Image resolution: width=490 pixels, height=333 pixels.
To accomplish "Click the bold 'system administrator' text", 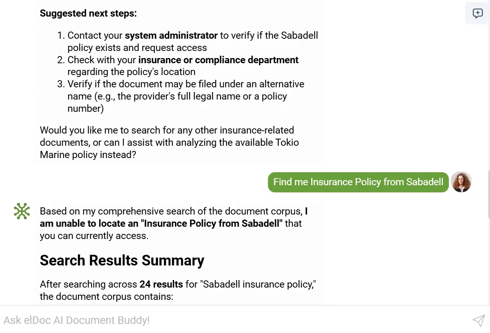I will tap(171, 36).
